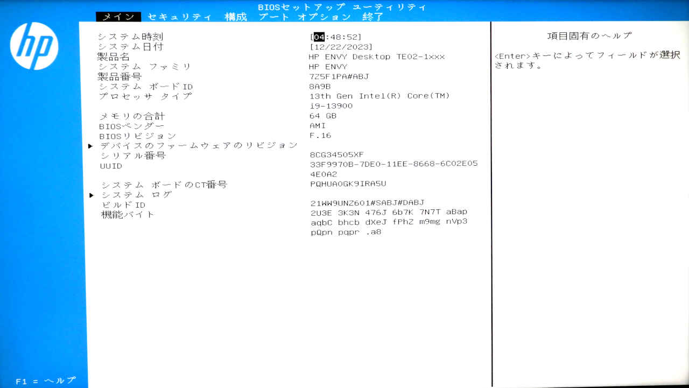Open the メイン menu tab
The image size is (689, 388).
(119, 17)
